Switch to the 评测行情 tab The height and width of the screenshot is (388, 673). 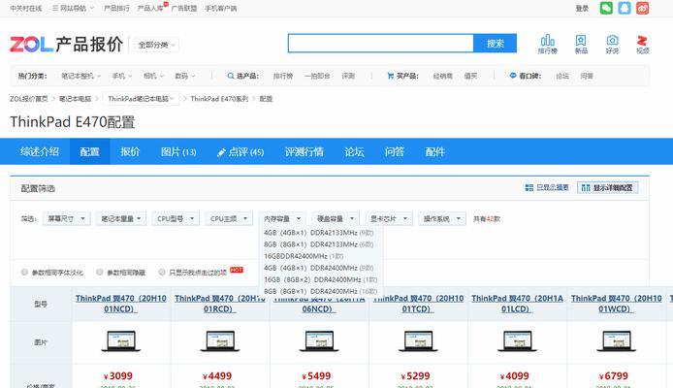[304, 151]
